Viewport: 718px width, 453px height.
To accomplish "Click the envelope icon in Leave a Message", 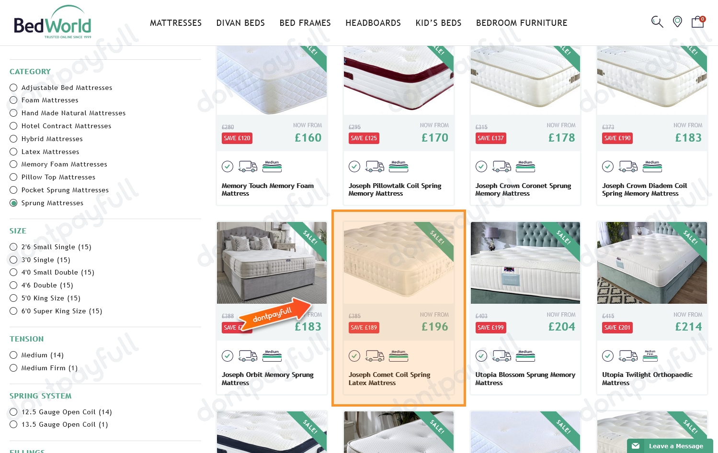I will tap(636, 446).
